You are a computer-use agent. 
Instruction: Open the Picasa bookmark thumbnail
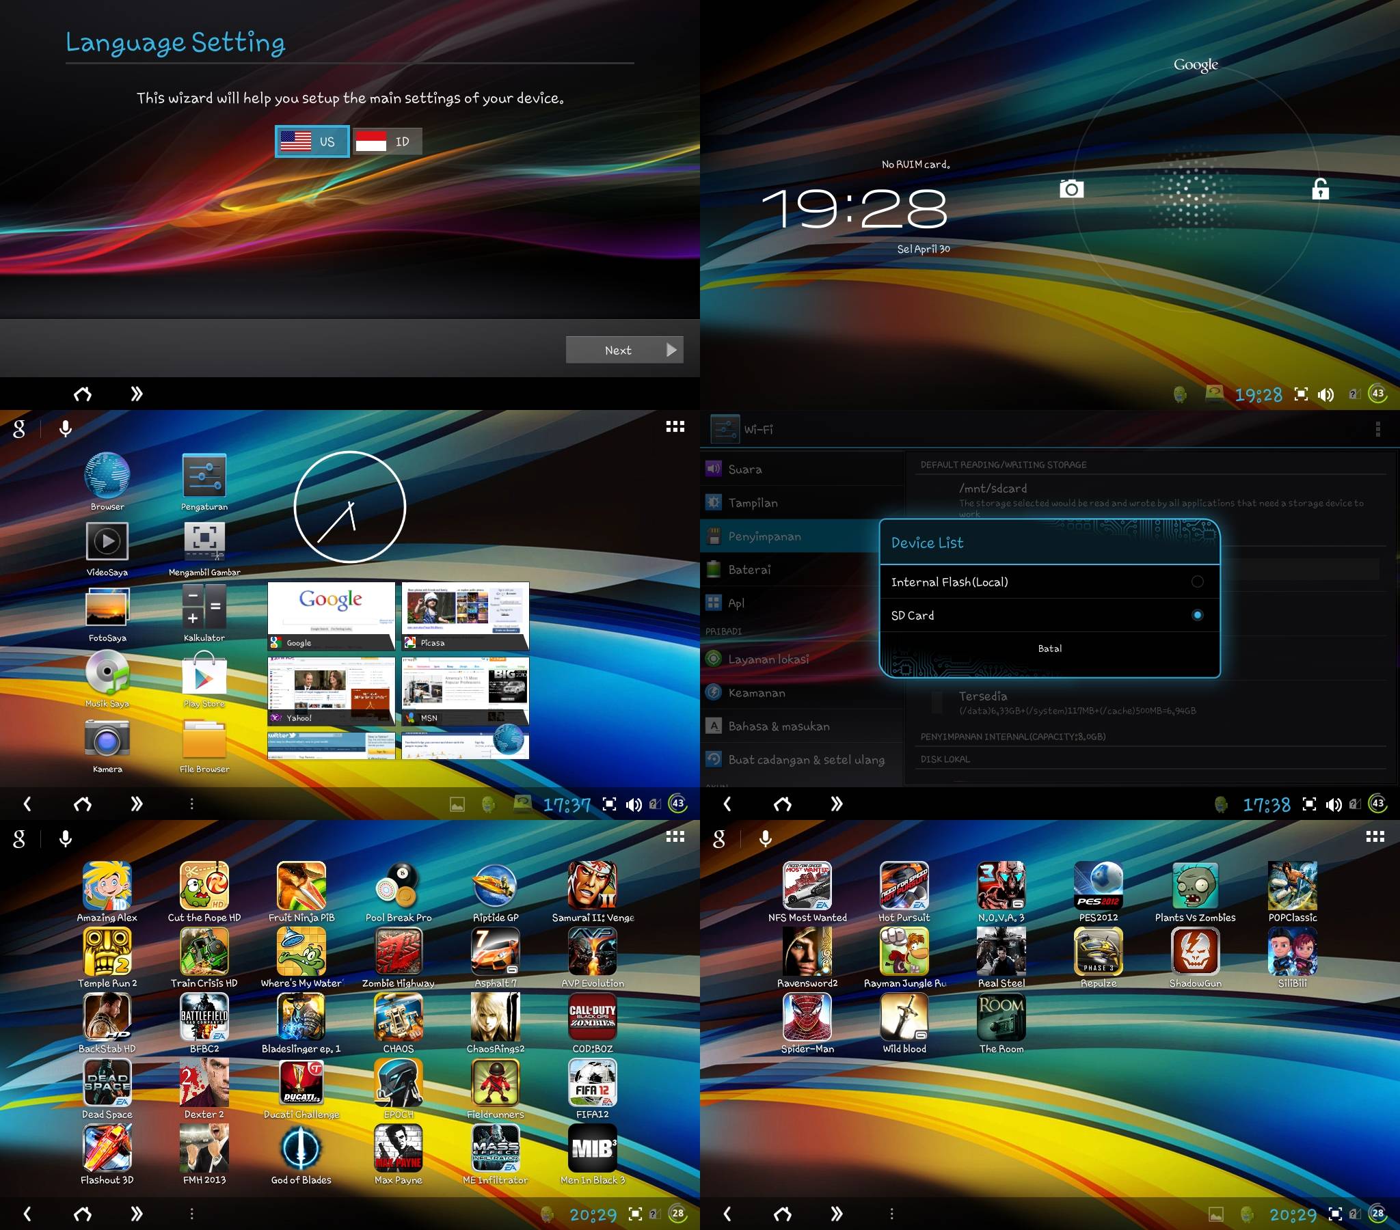[465, 616]
